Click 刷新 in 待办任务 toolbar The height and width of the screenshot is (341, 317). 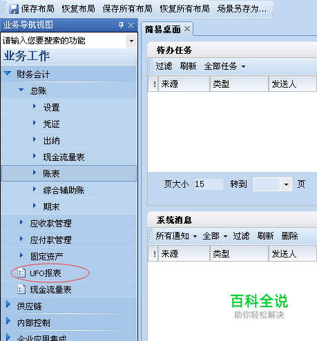188,66
